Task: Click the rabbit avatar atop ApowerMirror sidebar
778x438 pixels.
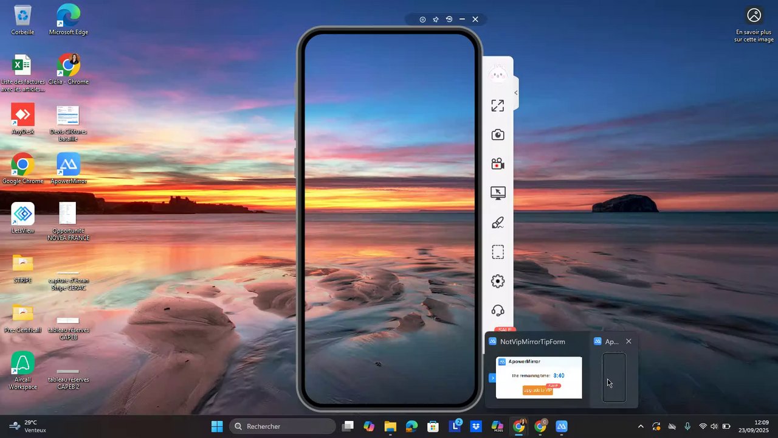Action: click(x=498, y=74)
